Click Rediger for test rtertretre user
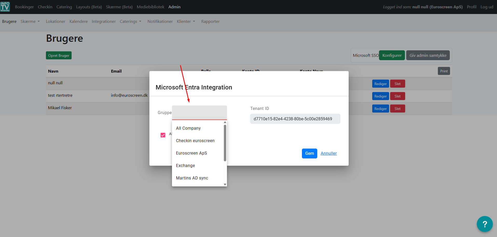 [381, 96]
